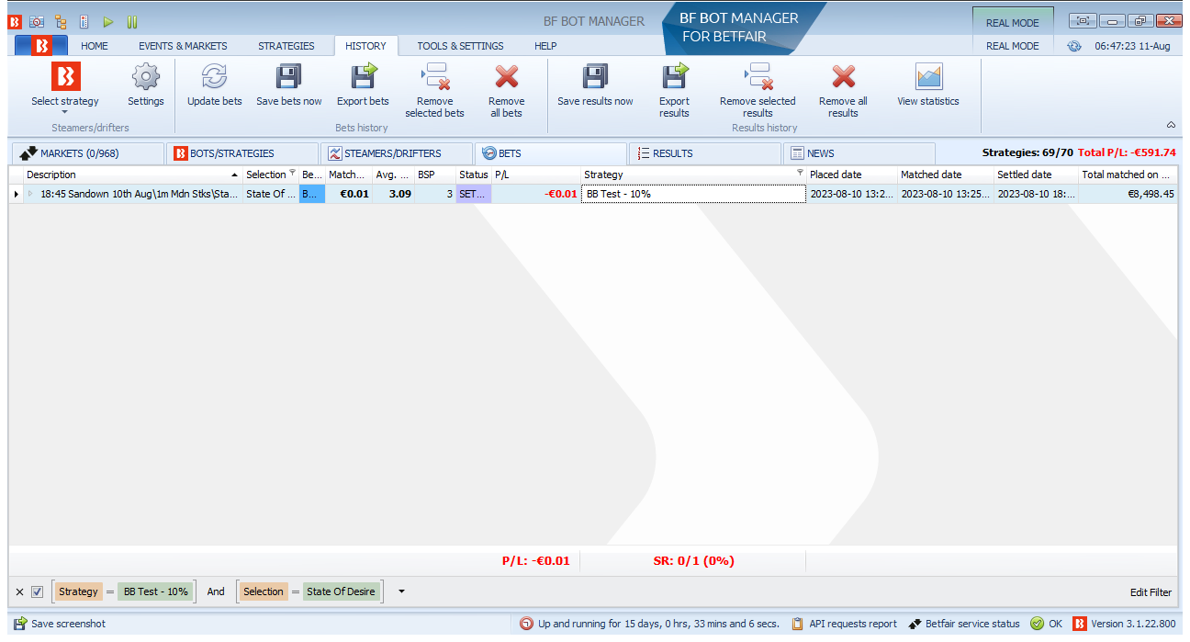This screenshot has width=1190, height=642.
Task: Click the 3.09 average price cell
Action: (394, 194)
